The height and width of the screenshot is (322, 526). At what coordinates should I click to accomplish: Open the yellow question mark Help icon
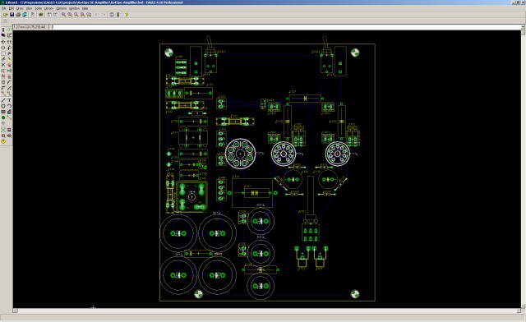pos(127,15)
